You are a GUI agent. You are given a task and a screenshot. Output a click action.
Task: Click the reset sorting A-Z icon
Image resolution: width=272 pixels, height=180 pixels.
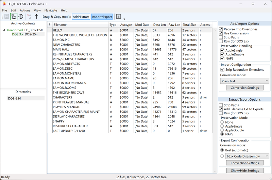click(29, 17)
